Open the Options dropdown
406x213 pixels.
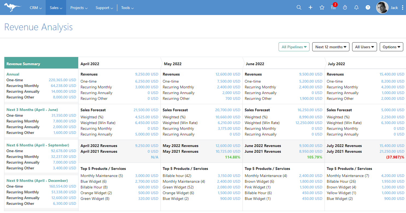[x=391, y=47]
